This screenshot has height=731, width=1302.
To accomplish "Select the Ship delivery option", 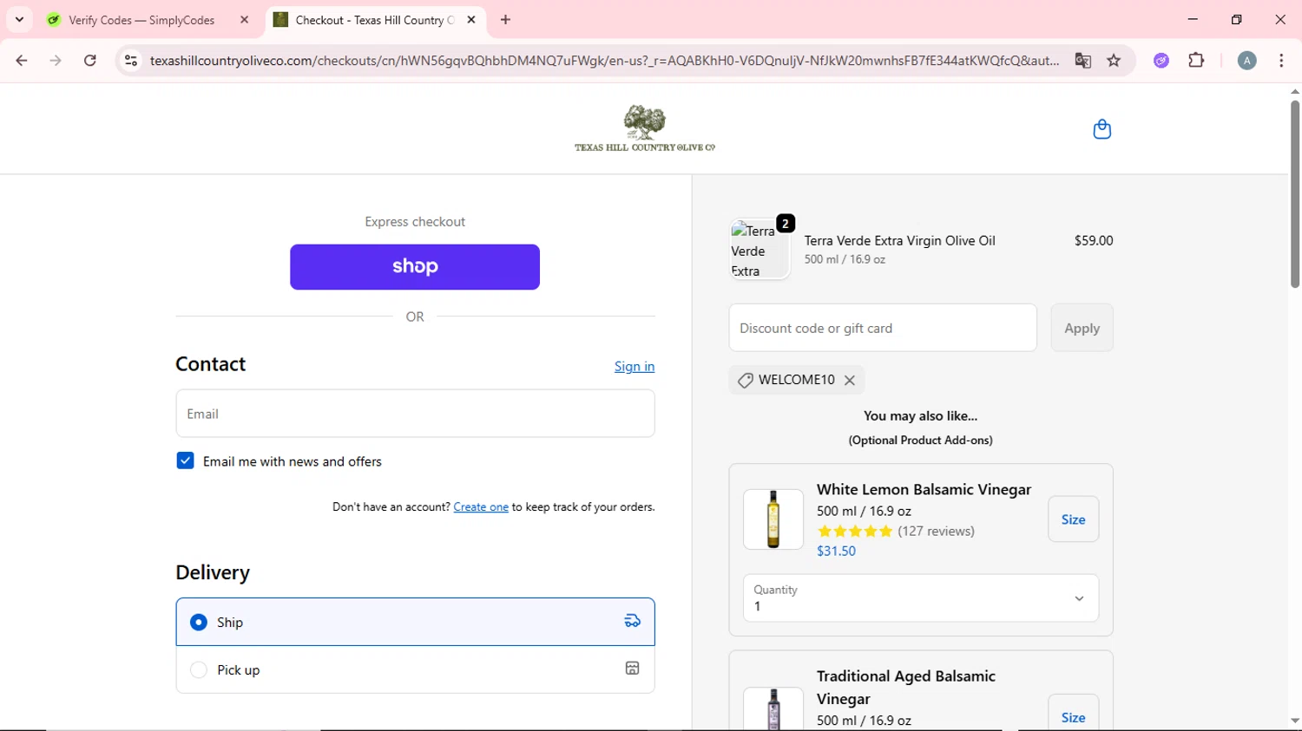I will (415, 622).
